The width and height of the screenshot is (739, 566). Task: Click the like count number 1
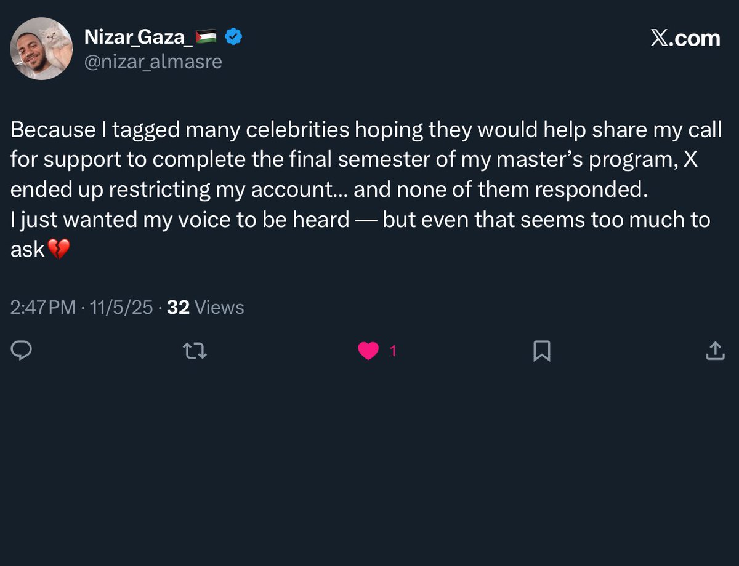pos(393,351)
